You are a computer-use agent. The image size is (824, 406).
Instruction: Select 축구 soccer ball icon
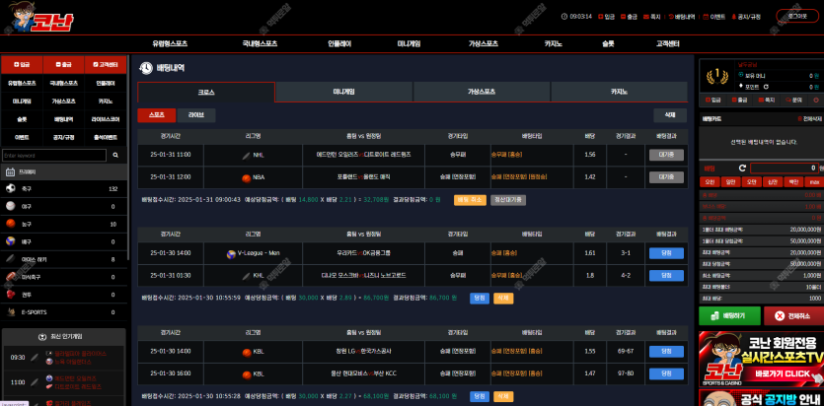11,189
